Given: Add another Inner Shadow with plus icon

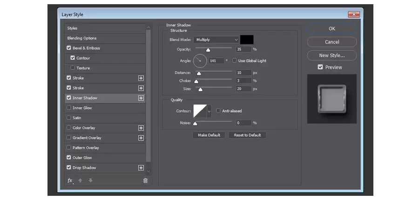Looking at the screenshot, I should [x=141, y=98].
